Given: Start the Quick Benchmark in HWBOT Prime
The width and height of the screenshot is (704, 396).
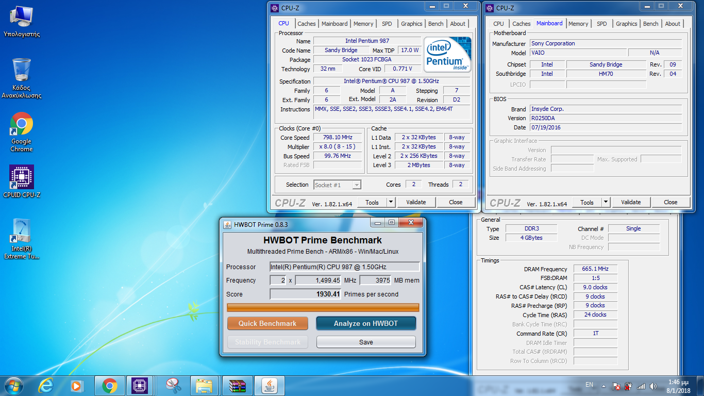Looking at the screenshot, I should pyautogui.click(x=267, y=323).
